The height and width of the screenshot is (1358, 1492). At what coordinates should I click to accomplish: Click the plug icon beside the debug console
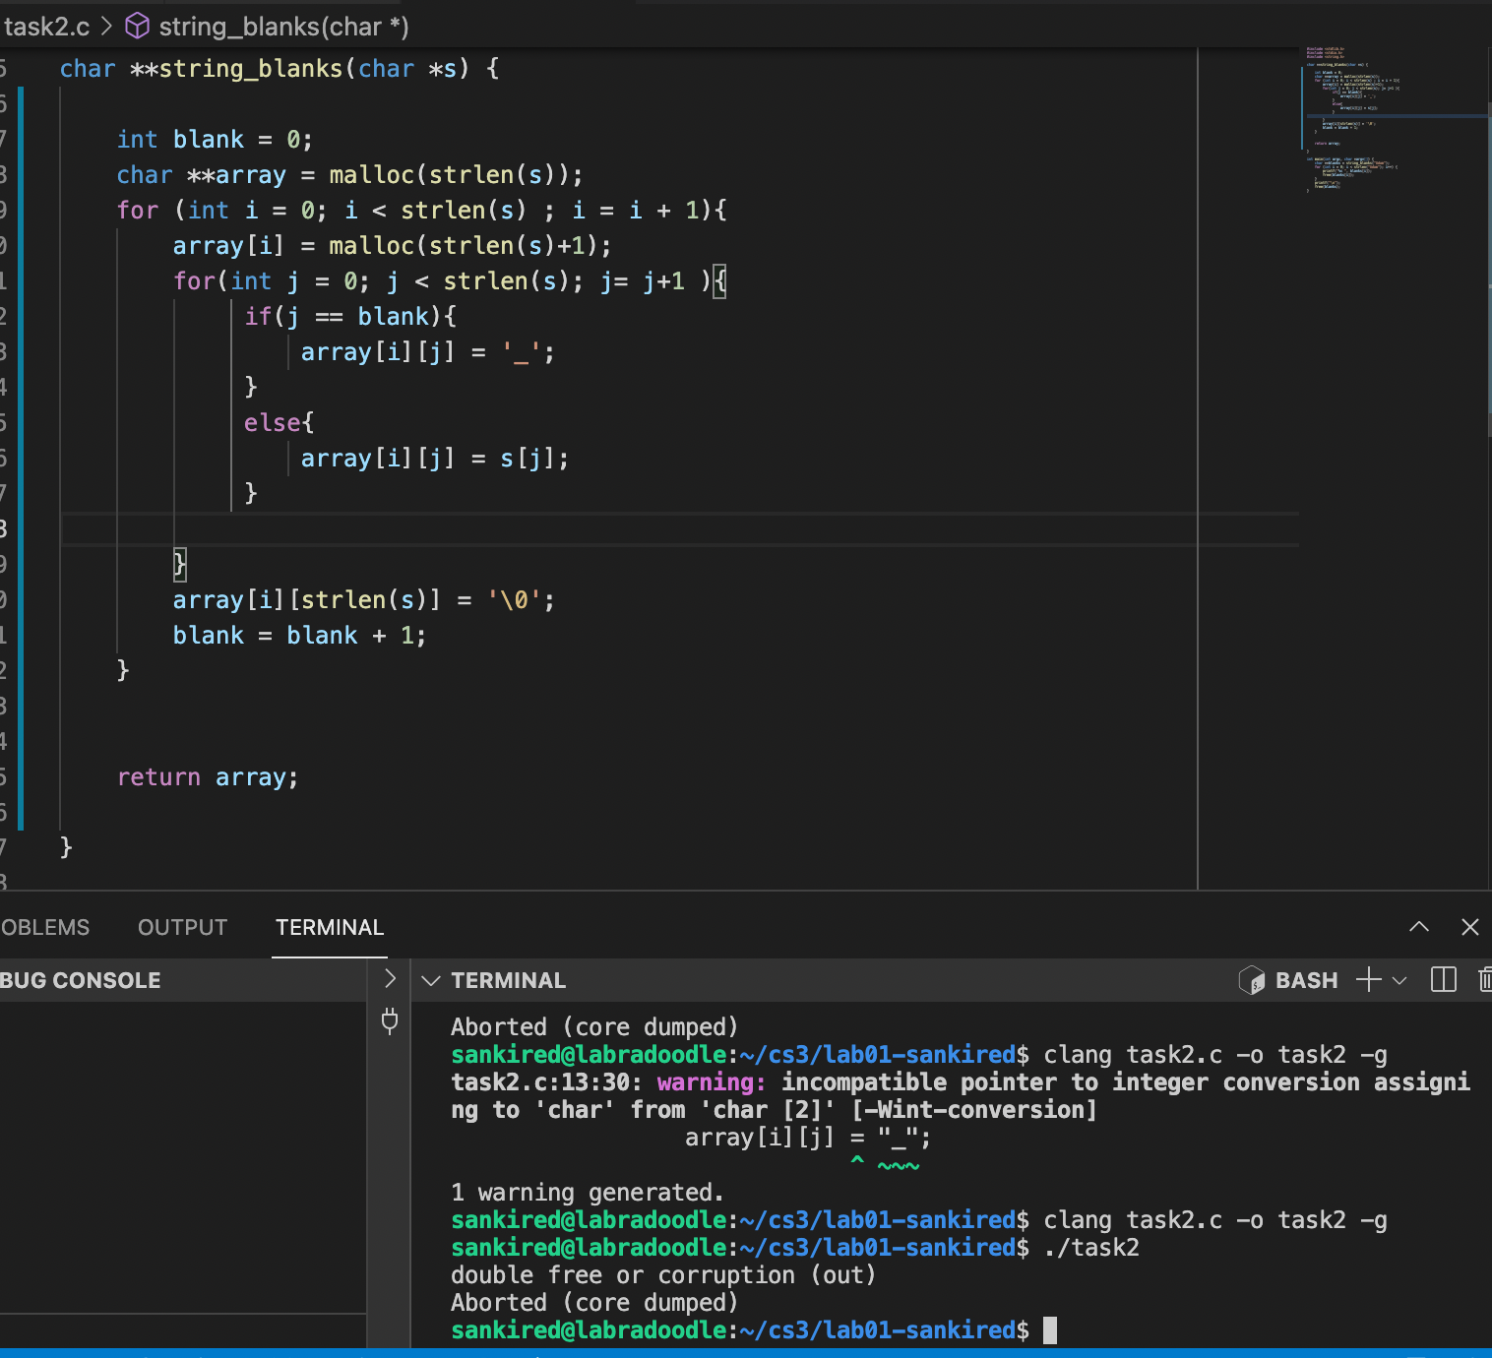point(390,1020)
